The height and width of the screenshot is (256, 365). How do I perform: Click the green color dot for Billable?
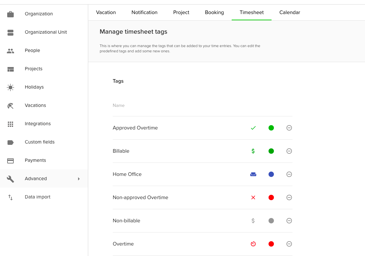[271, 151]
